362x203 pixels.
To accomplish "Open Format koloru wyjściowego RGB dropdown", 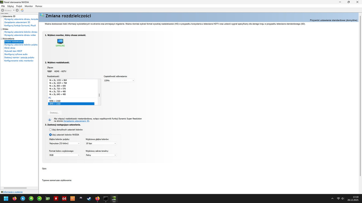I will point(64,155).
